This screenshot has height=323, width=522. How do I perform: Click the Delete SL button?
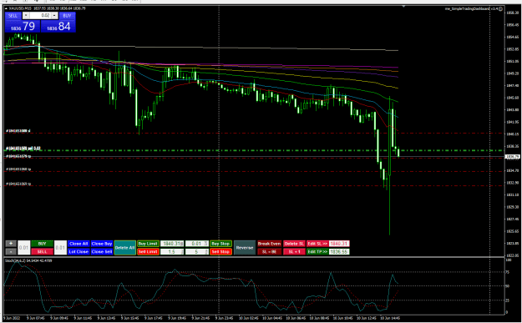pyautogui.click(x=294, y=244)
